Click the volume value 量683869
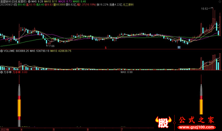This screenshot has height=131, width=222. click(59, 5)
